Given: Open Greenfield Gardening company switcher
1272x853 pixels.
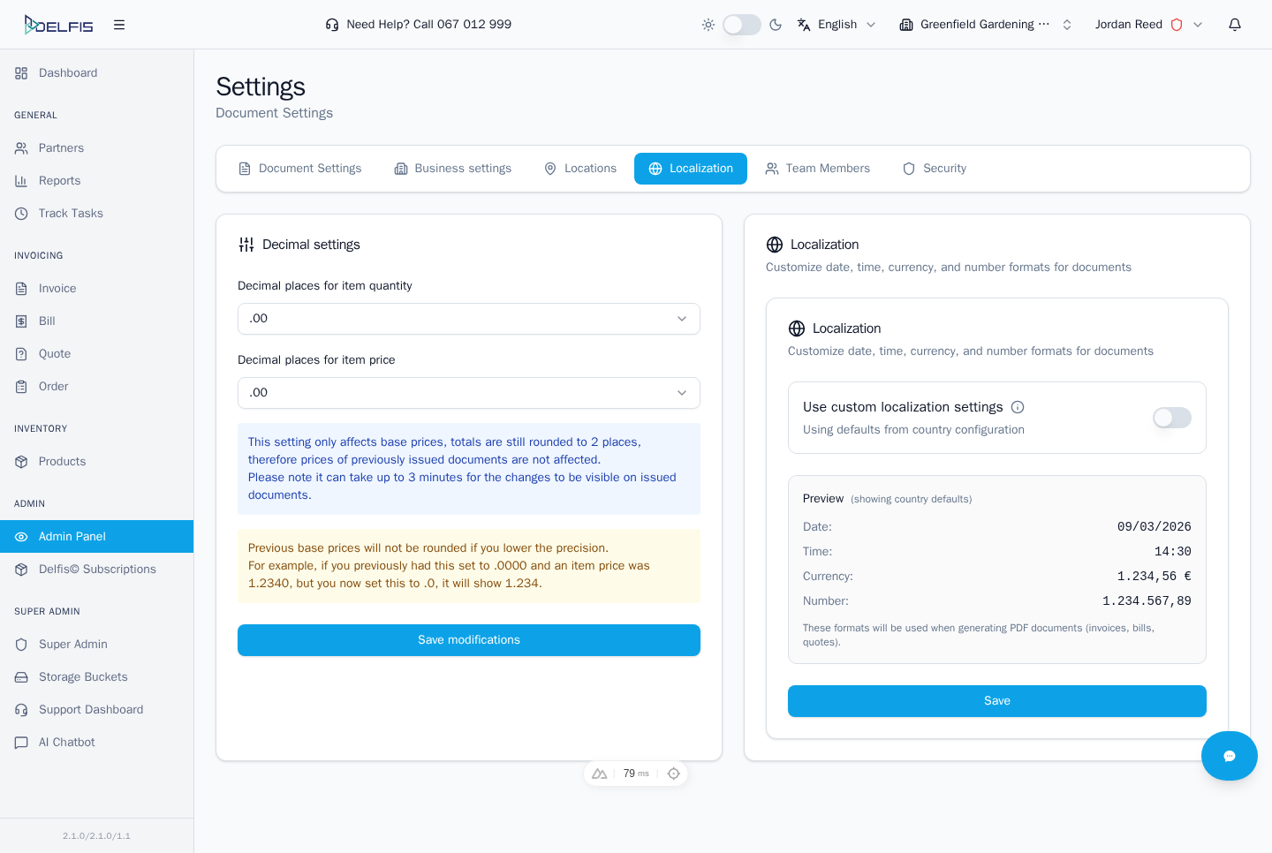Looking at the screenshot, I should [x=985, y=25].
